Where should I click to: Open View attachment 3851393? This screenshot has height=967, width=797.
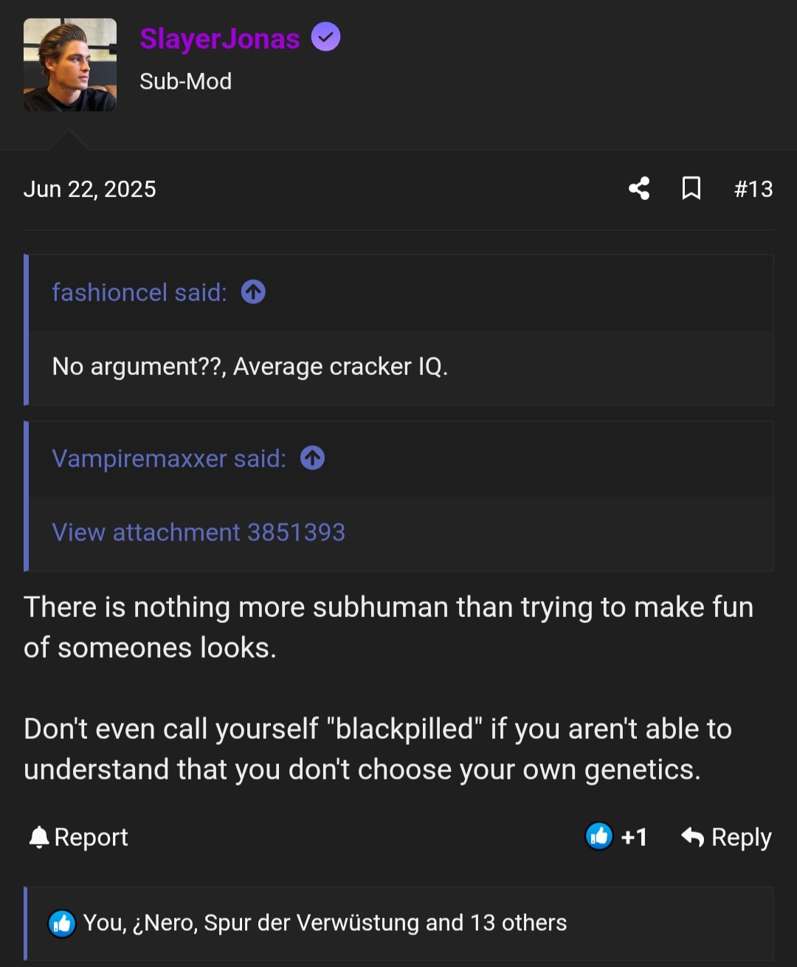point(199,532)
